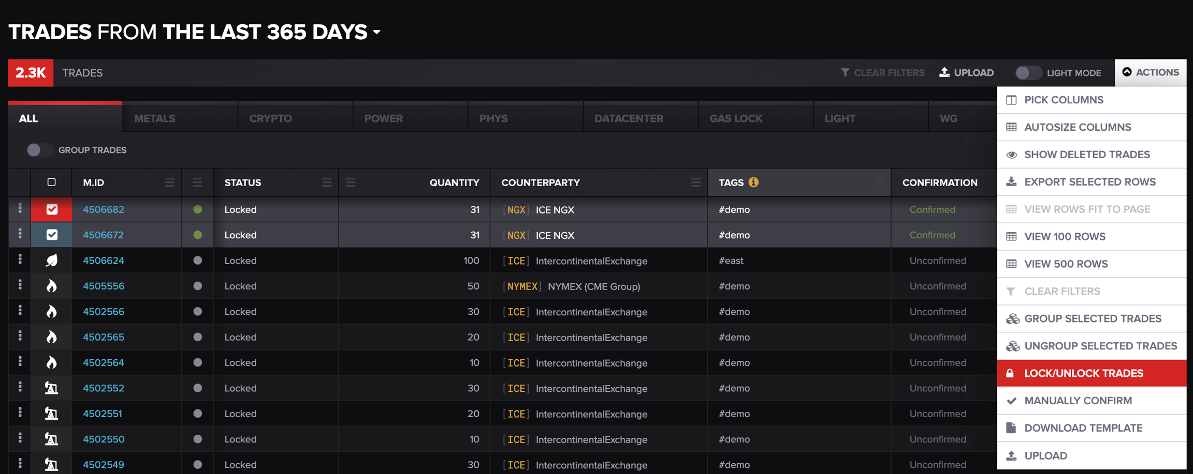Screen dimensions: 1193x474
Task: Open trade 4502566 via its ID link
Action: 104,312
